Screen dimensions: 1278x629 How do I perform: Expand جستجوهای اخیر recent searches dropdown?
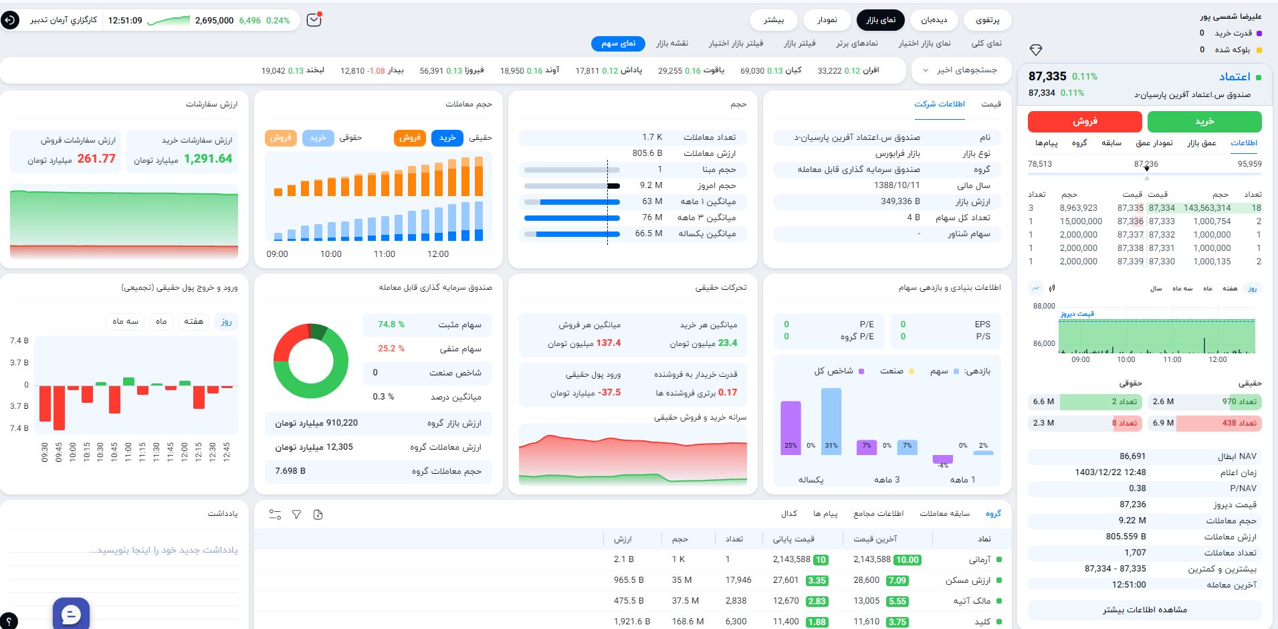coord(960,70)
